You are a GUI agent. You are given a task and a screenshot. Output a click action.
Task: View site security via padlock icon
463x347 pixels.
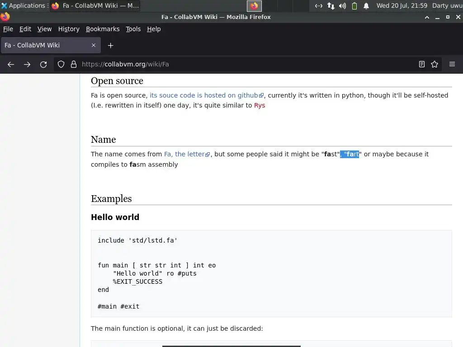74,64
